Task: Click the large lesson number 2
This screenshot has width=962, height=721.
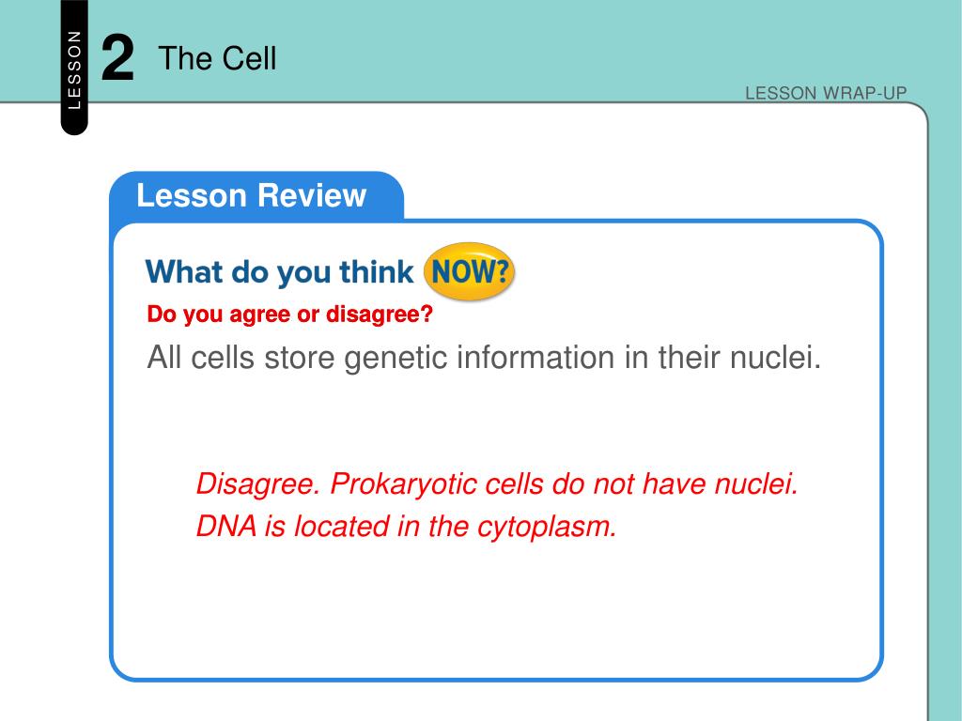Action: 117,58
